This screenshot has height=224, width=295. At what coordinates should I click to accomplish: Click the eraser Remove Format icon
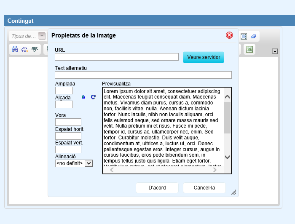[x=253, y=37]
